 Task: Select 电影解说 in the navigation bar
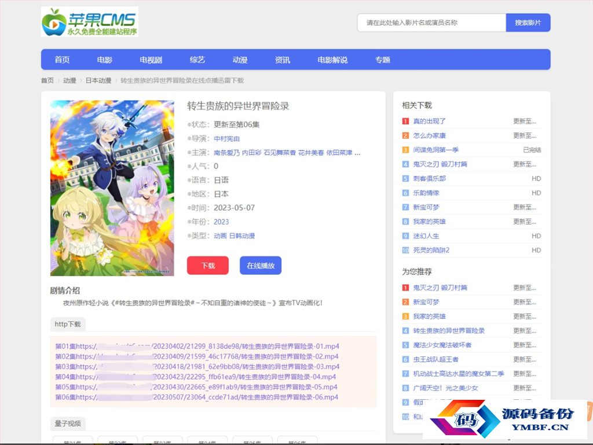tap(332, 60)
